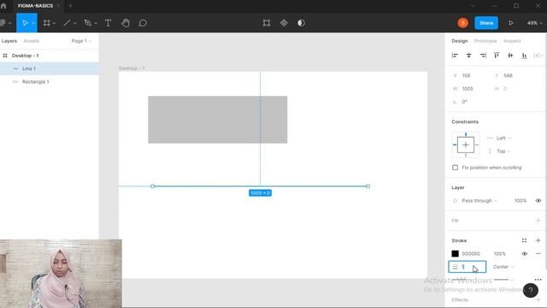Screen dimensions: 547x308
Task: Click the home icon in title bar
Action: 3,6
